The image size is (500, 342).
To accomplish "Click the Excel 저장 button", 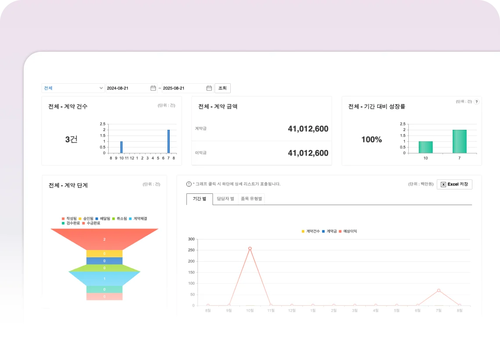I will pyautogui.click(x=454, y=184).
